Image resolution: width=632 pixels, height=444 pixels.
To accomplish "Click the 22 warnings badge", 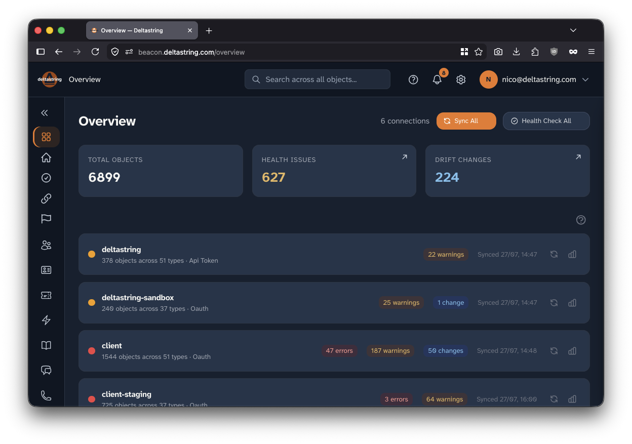I will pos(446,254).
